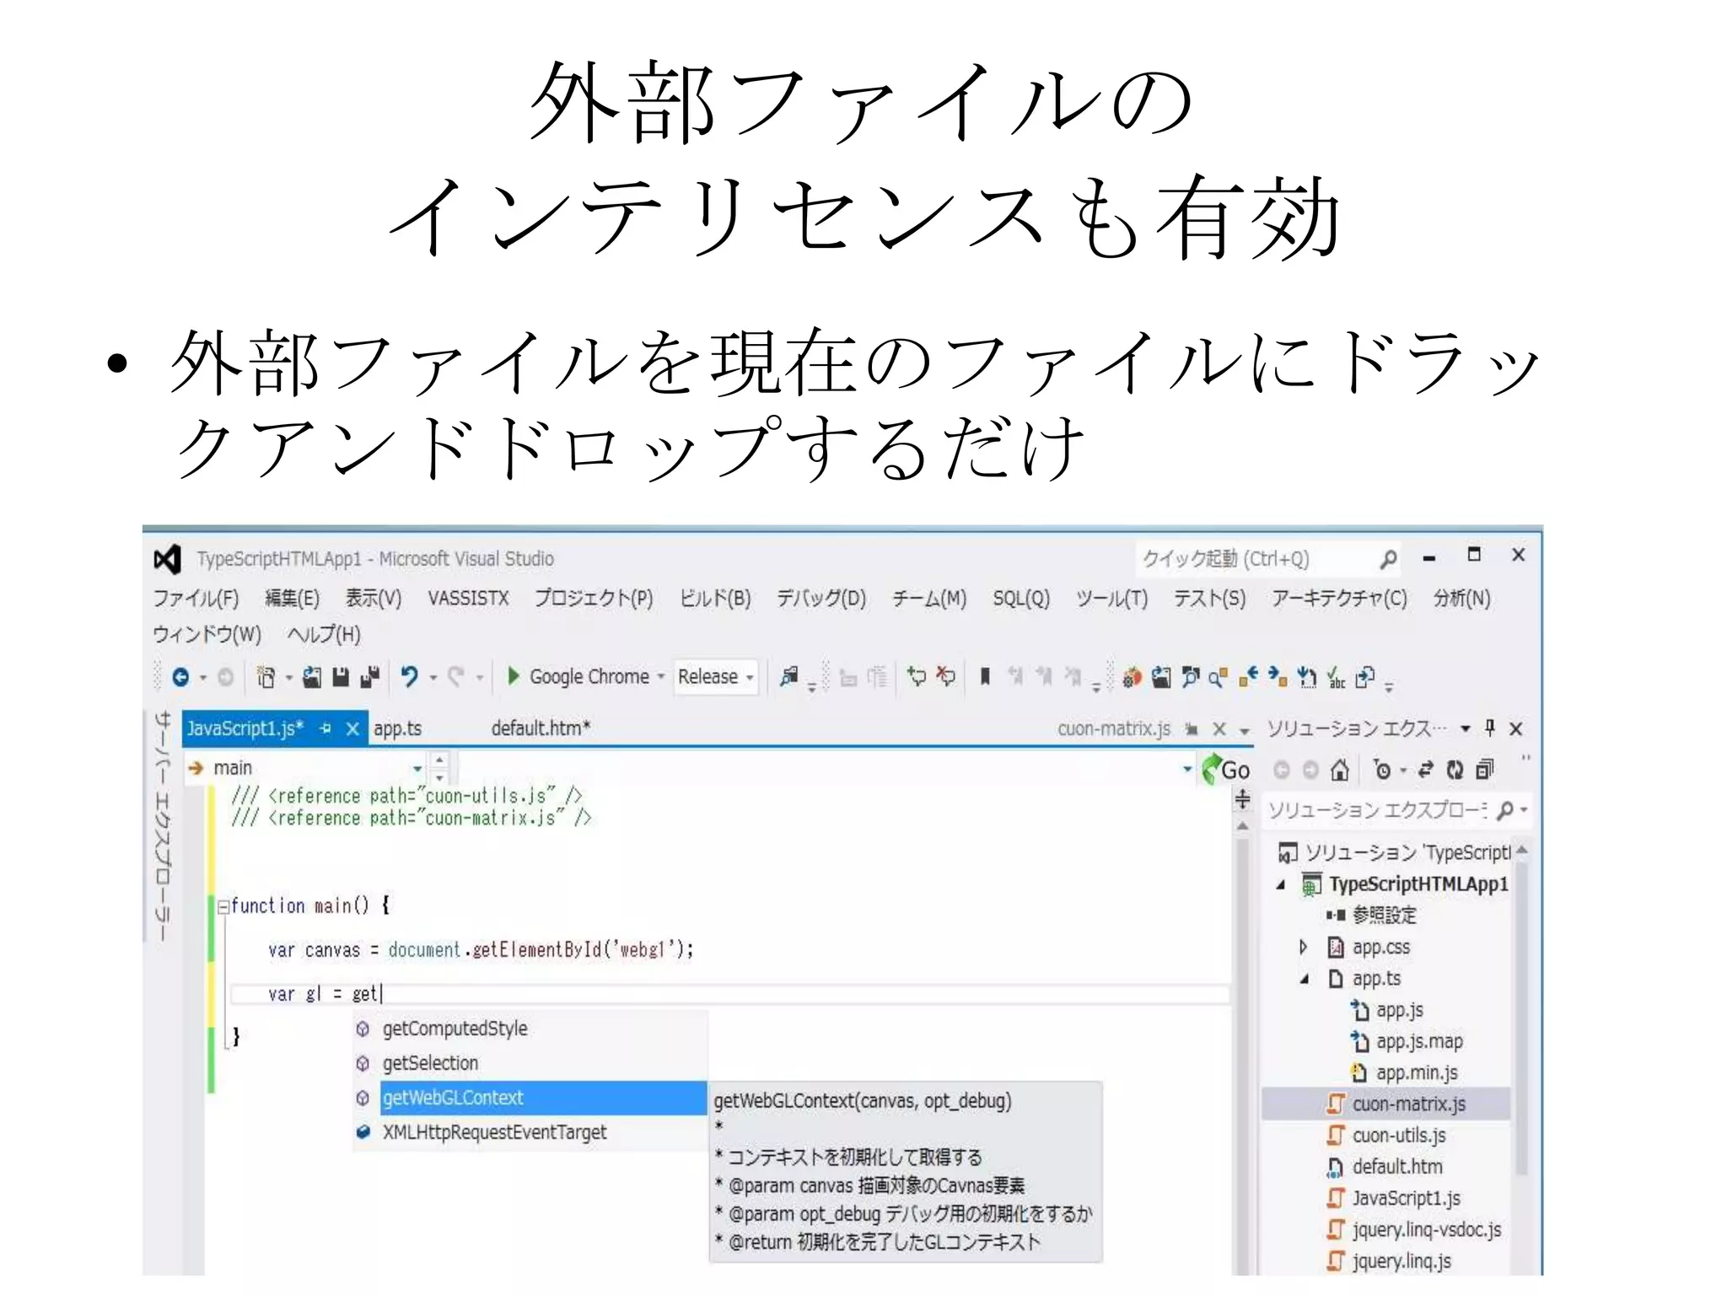The height and width of the screenshot is (1295, 1727).
Task: Open the 編集(E) menu
Action: [293, 598]
